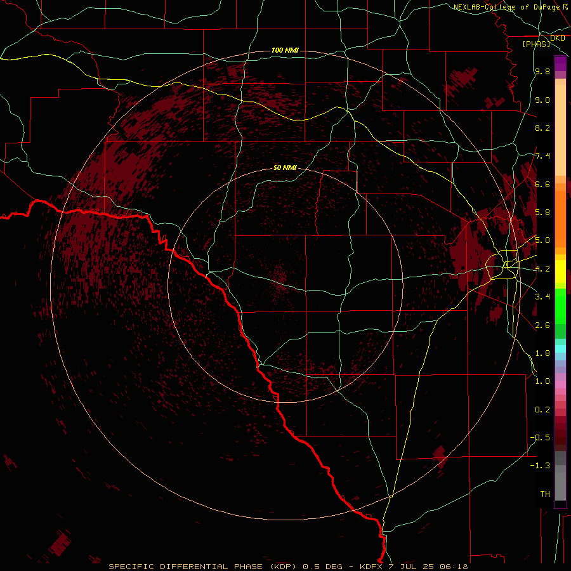Click the 7 JUL 25 date stamp
The width and height of the screenshot is (571, 571).
click(x=412, y=567)
